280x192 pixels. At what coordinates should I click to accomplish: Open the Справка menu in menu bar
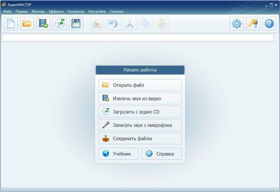(117, 11)
